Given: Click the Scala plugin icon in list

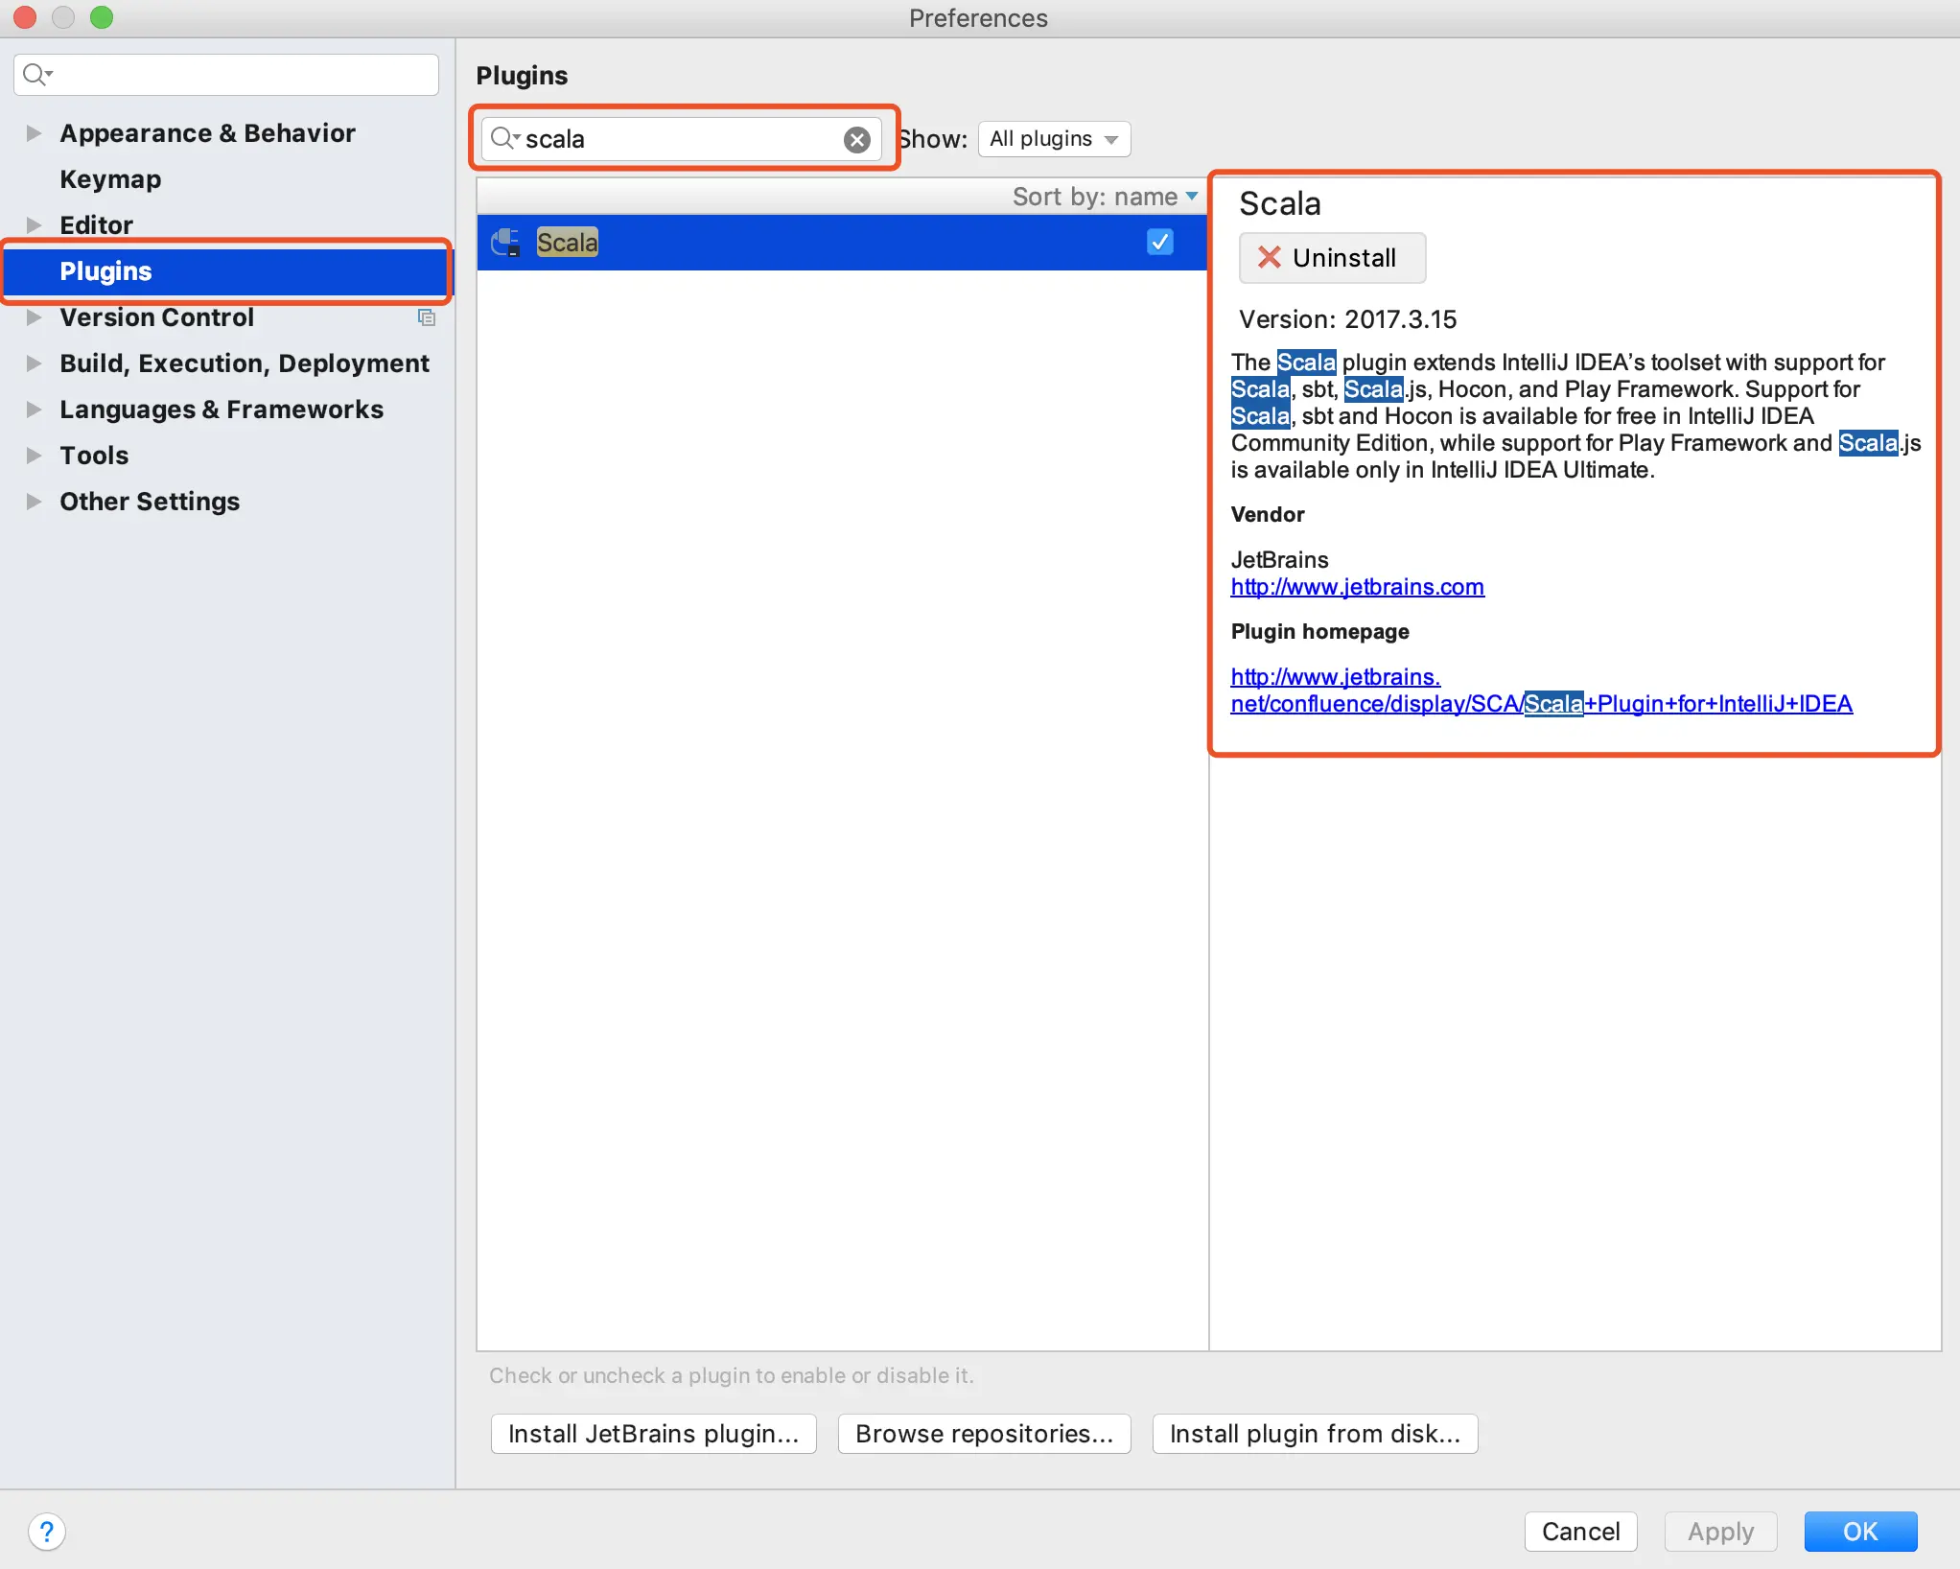Looking at the screenshot, I should coord(505,243).
